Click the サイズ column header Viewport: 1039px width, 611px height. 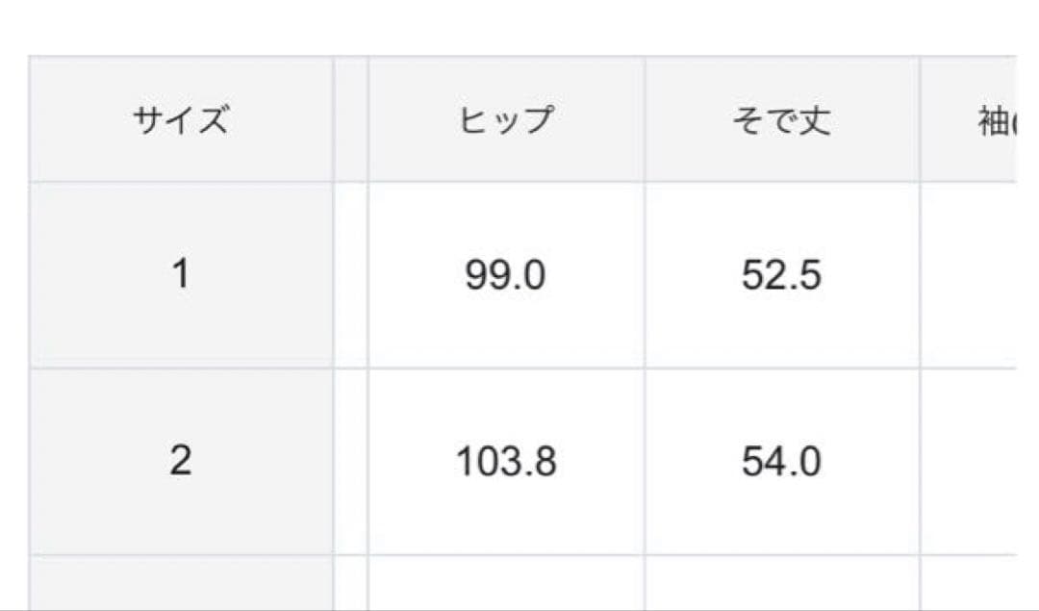pos(181,121)
